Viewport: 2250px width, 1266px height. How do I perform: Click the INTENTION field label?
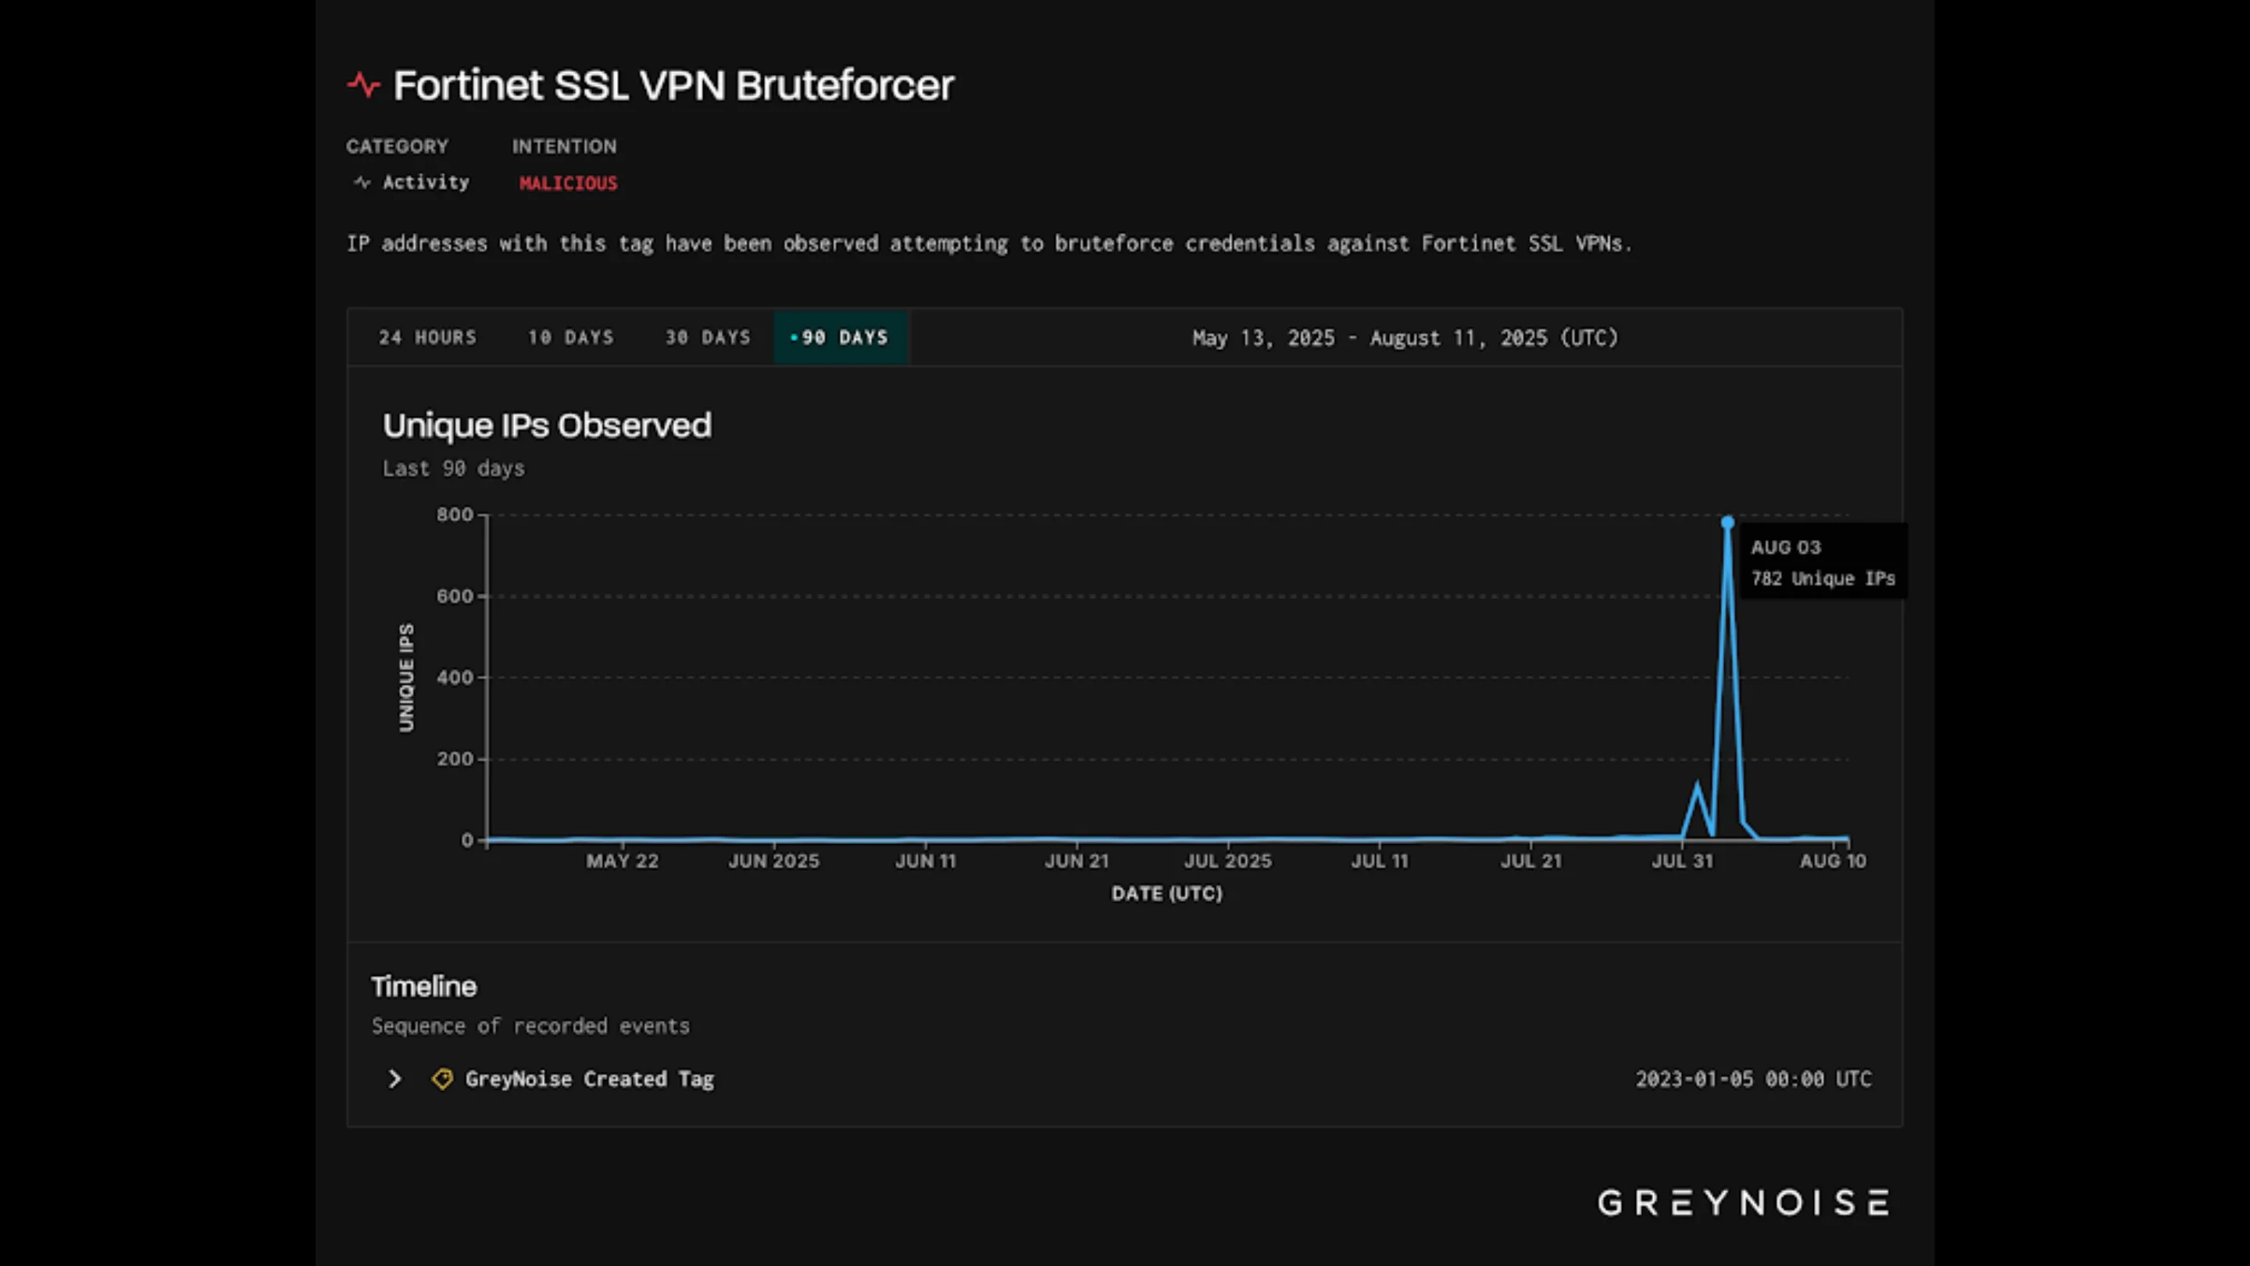pos(564,147)
